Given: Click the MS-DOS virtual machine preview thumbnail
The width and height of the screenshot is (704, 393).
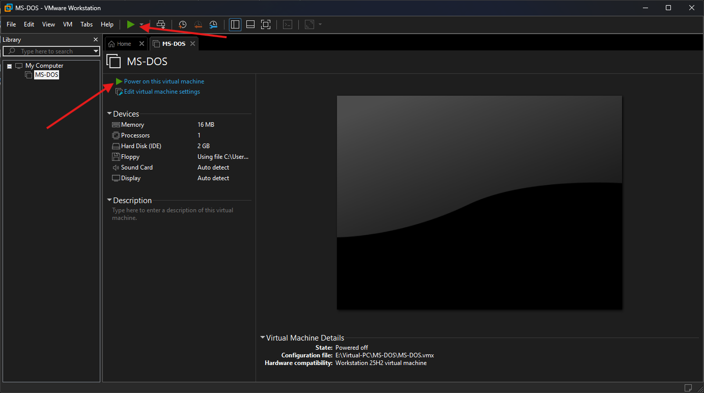Looking at the screenshot, I should click(479, 202).
